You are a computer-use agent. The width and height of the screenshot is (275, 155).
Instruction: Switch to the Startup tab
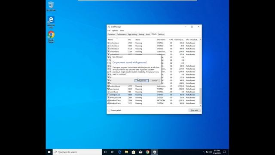[141, 34]
